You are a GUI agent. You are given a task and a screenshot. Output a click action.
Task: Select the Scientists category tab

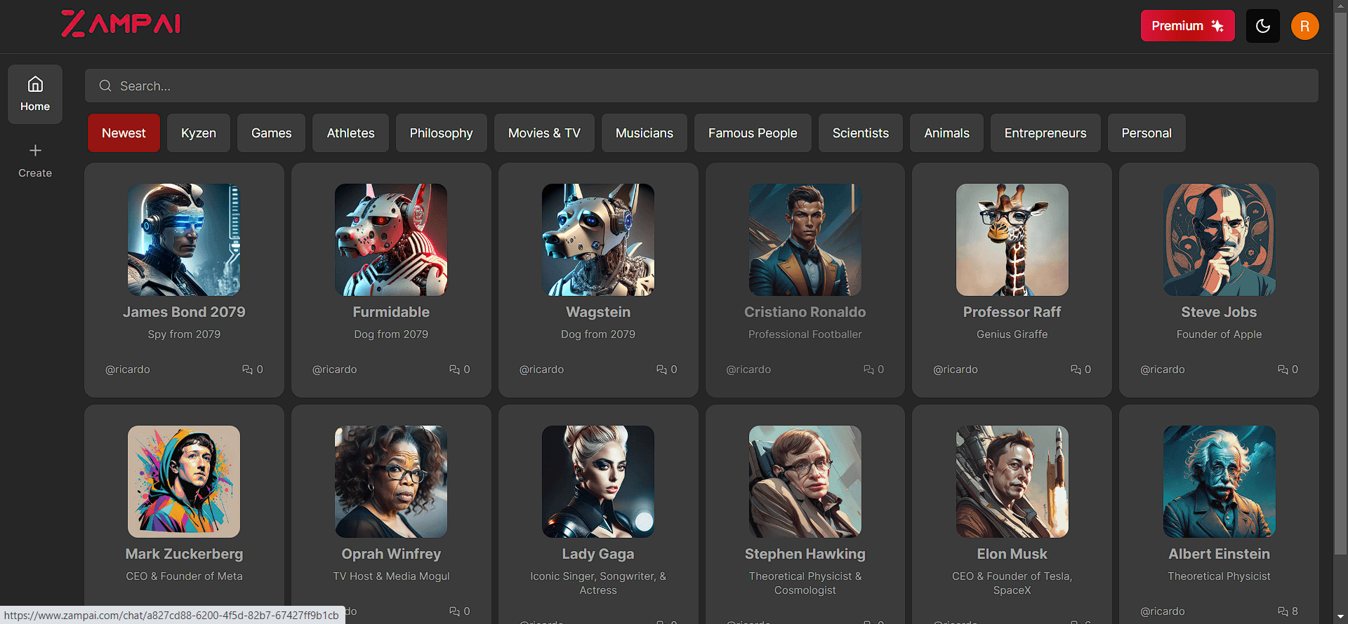(x=860, y=133)
